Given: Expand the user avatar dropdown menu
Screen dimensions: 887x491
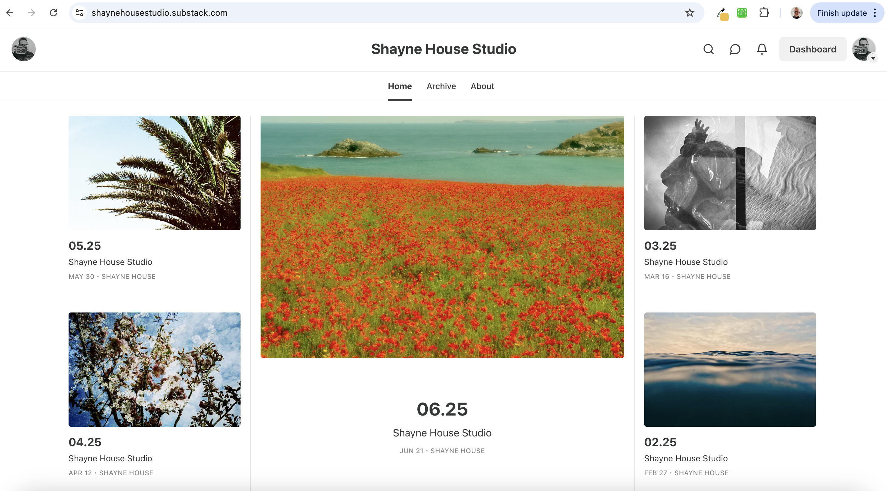Looking at the screenshot, I should coord(865,49).
